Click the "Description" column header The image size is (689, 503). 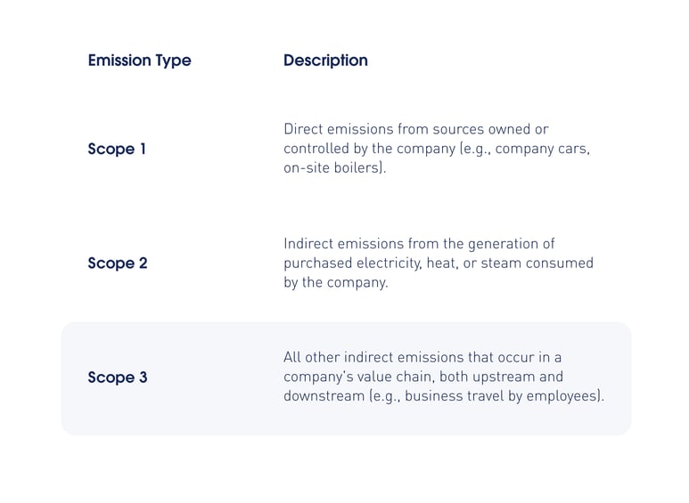(325, 61)
